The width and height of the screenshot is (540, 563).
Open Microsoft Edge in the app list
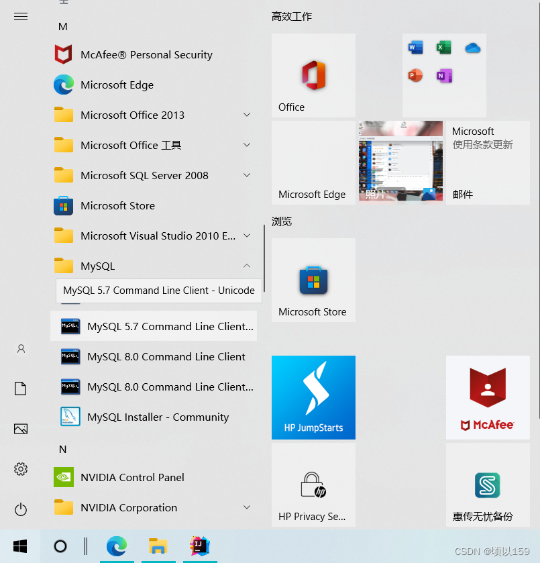154,85
